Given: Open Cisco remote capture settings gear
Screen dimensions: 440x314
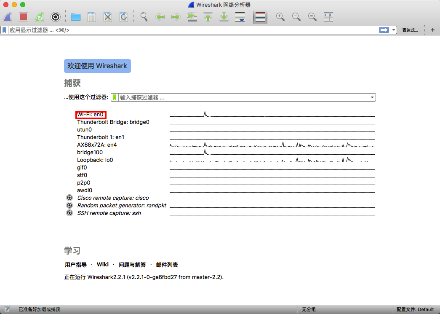Looking at the screenshot, I should pyautogui.click(x=69, y=198).
